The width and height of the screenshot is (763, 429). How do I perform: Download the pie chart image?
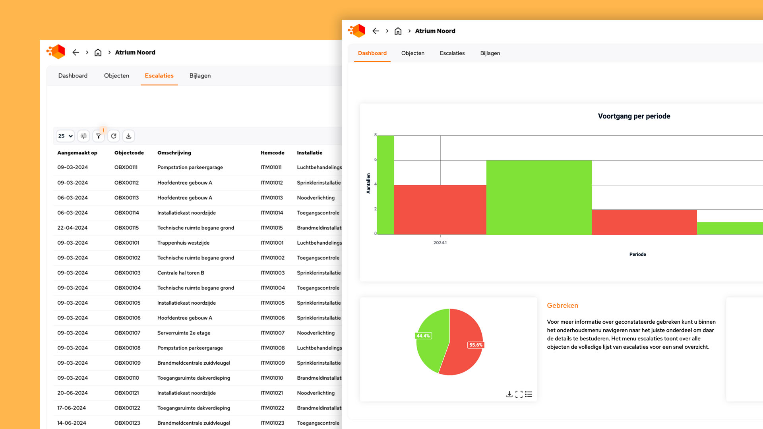[x=509, y=394]
